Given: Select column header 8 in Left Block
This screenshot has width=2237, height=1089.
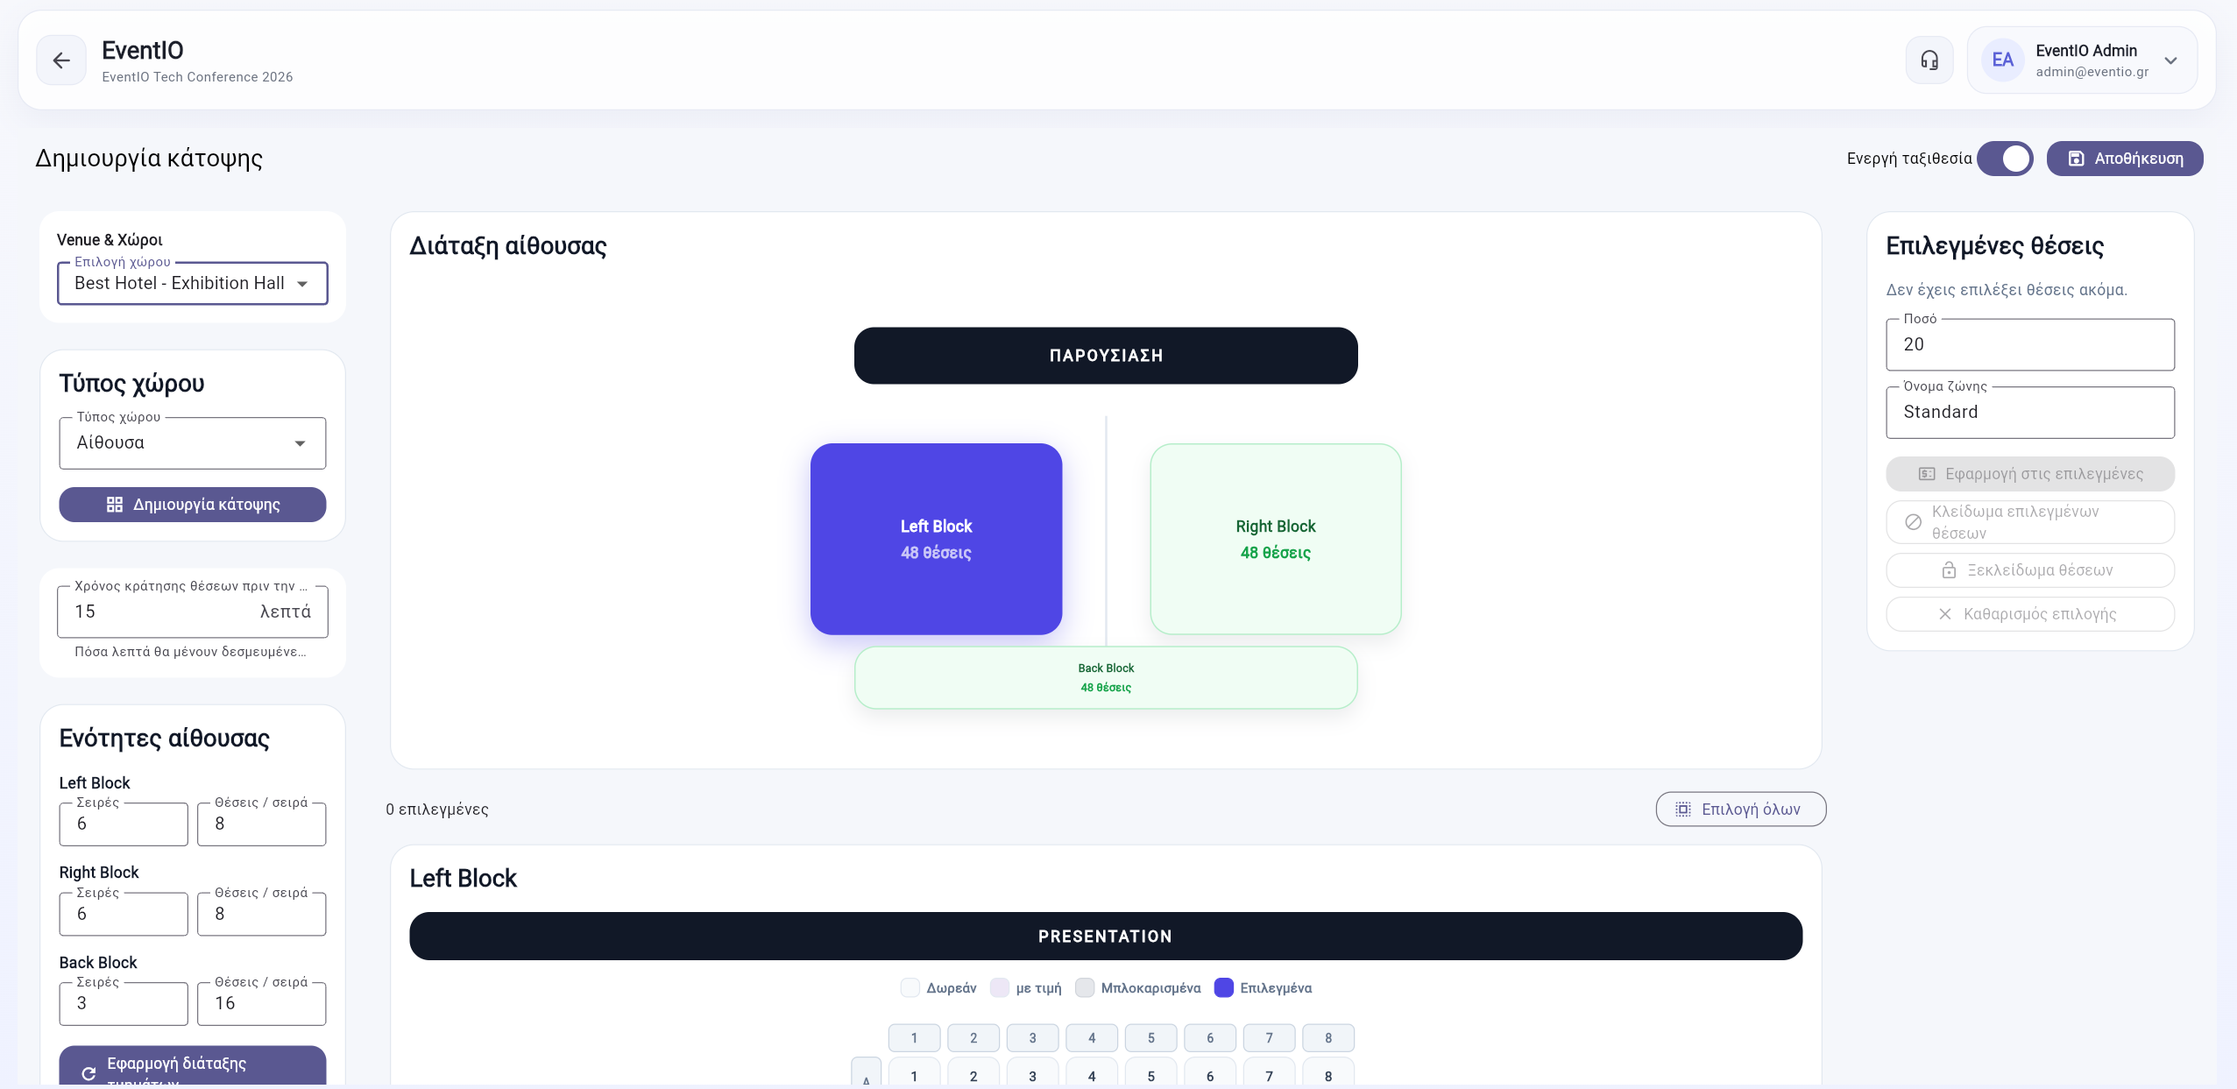Looking at the screenshot, I should click(x=1328, y=1038).
